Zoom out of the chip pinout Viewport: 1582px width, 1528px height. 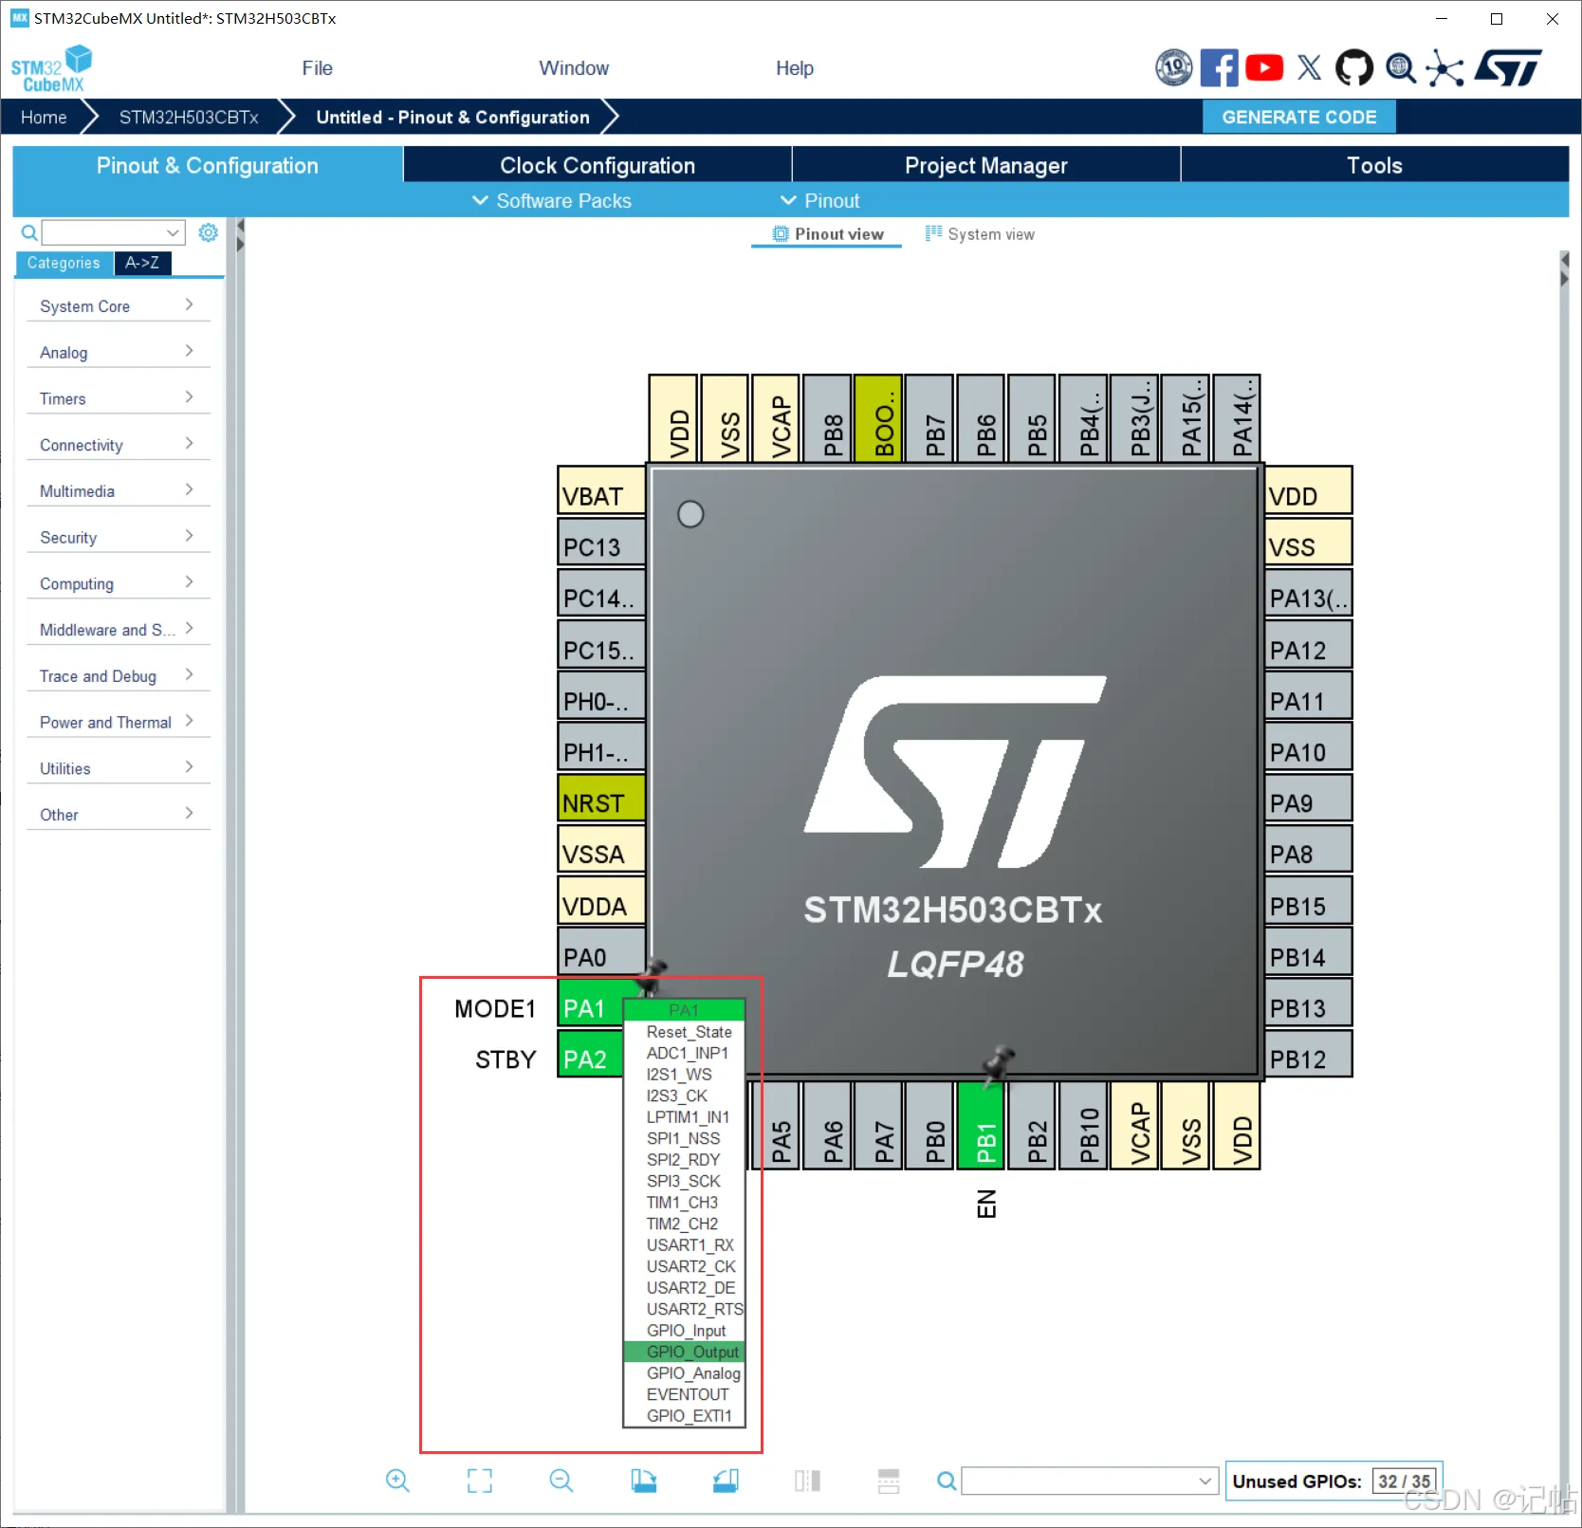(x=561, y=1481)
